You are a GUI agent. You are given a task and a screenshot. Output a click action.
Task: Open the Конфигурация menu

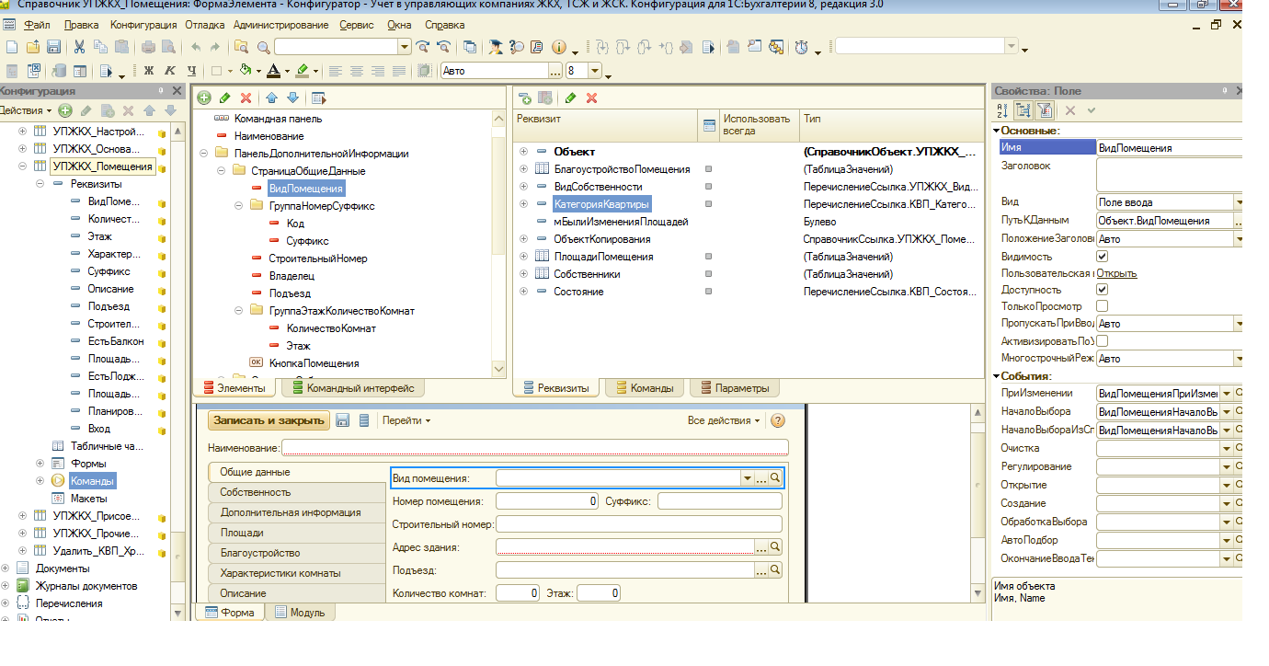tap(143, 25)
